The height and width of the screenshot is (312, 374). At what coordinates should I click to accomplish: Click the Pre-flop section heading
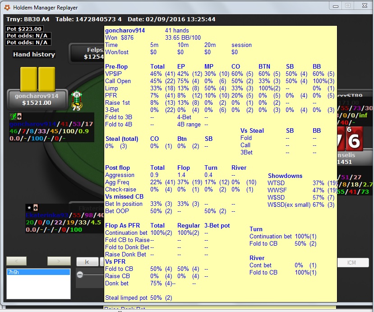tap(116, 67)
